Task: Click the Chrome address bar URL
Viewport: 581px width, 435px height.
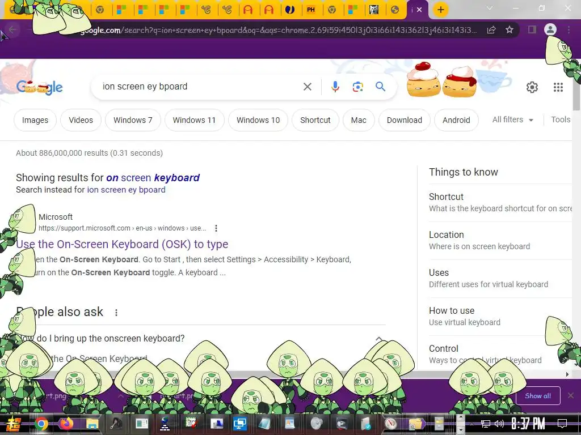Action: pos(279,30)
